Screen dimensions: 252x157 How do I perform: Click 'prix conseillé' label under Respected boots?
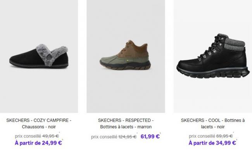pos(104,137)
